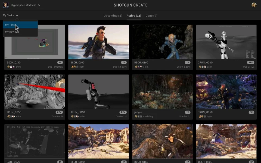Click the IP status badge on BECH_0130
This screenshot has height=163, width=261.
click(x=60, y=62)
